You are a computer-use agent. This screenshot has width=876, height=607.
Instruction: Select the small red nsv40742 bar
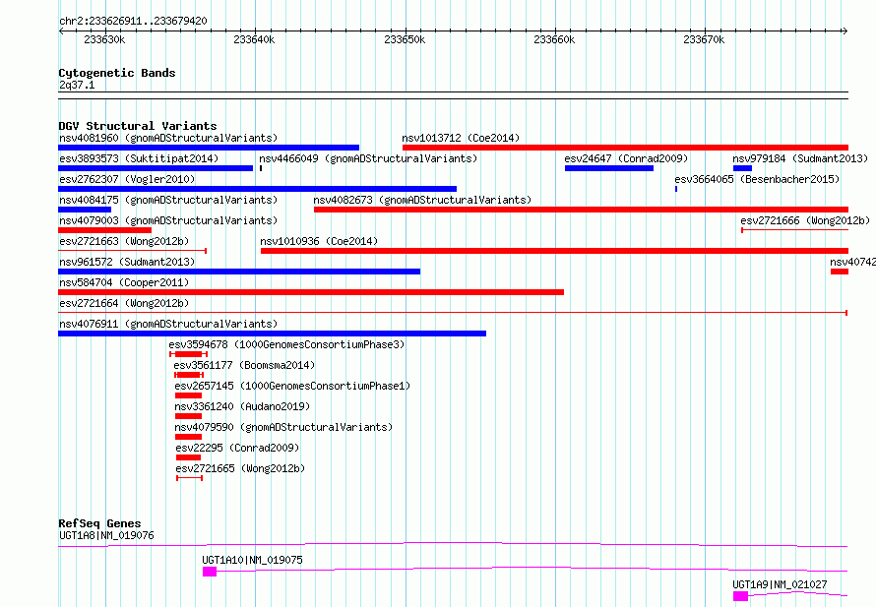pyautogui.click(x=840, y=272)
